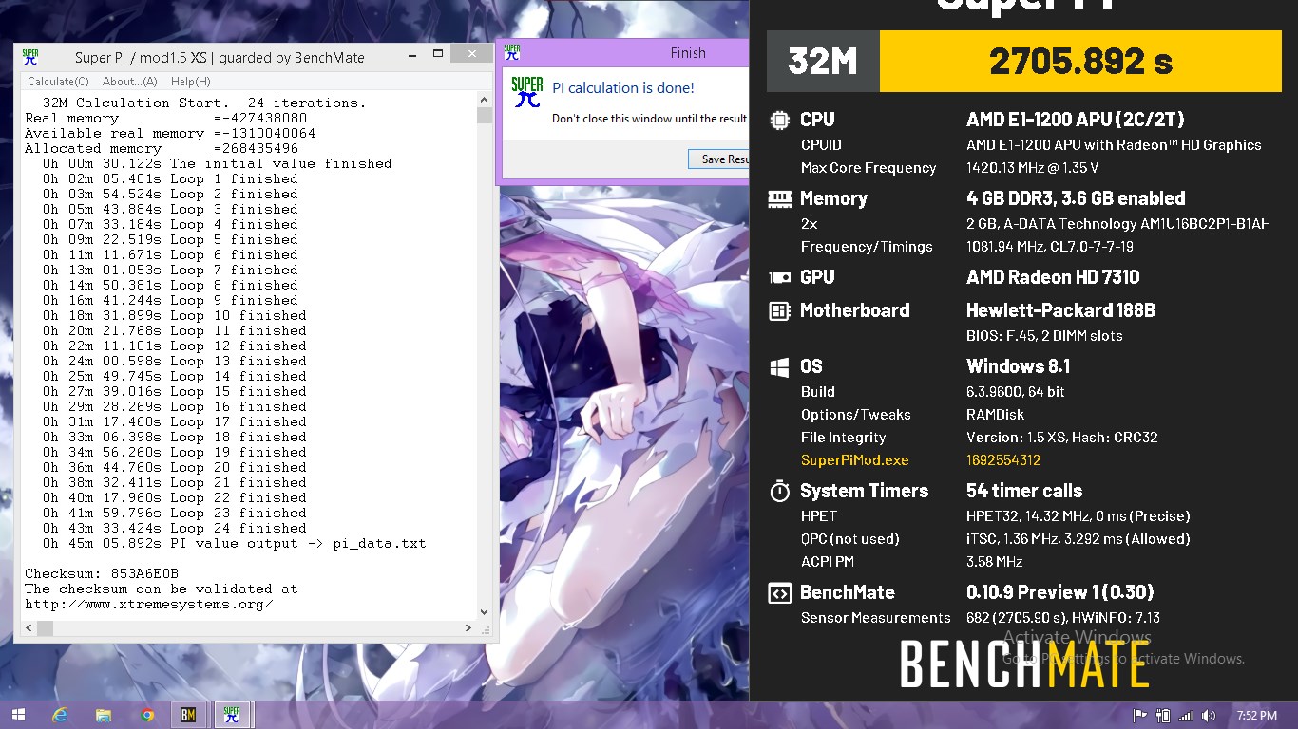Click the 'PI value output -> pi_data.txt' line
The width and height of the screenshot is (1298, 729).
235,543
